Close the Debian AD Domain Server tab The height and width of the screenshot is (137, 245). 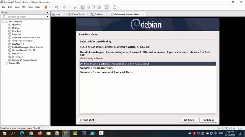tap(143, 14)
